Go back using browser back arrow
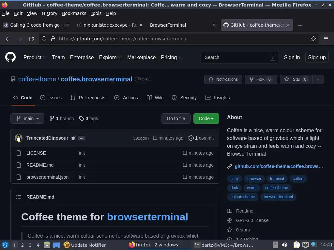The image size is (334, 250). pyautogui.click(x=8, y=39)
